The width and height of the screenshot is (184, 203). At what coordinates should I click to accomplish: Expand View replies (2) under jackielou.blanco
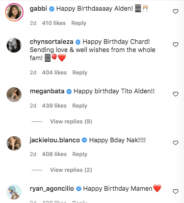click(x=71, y=170)
